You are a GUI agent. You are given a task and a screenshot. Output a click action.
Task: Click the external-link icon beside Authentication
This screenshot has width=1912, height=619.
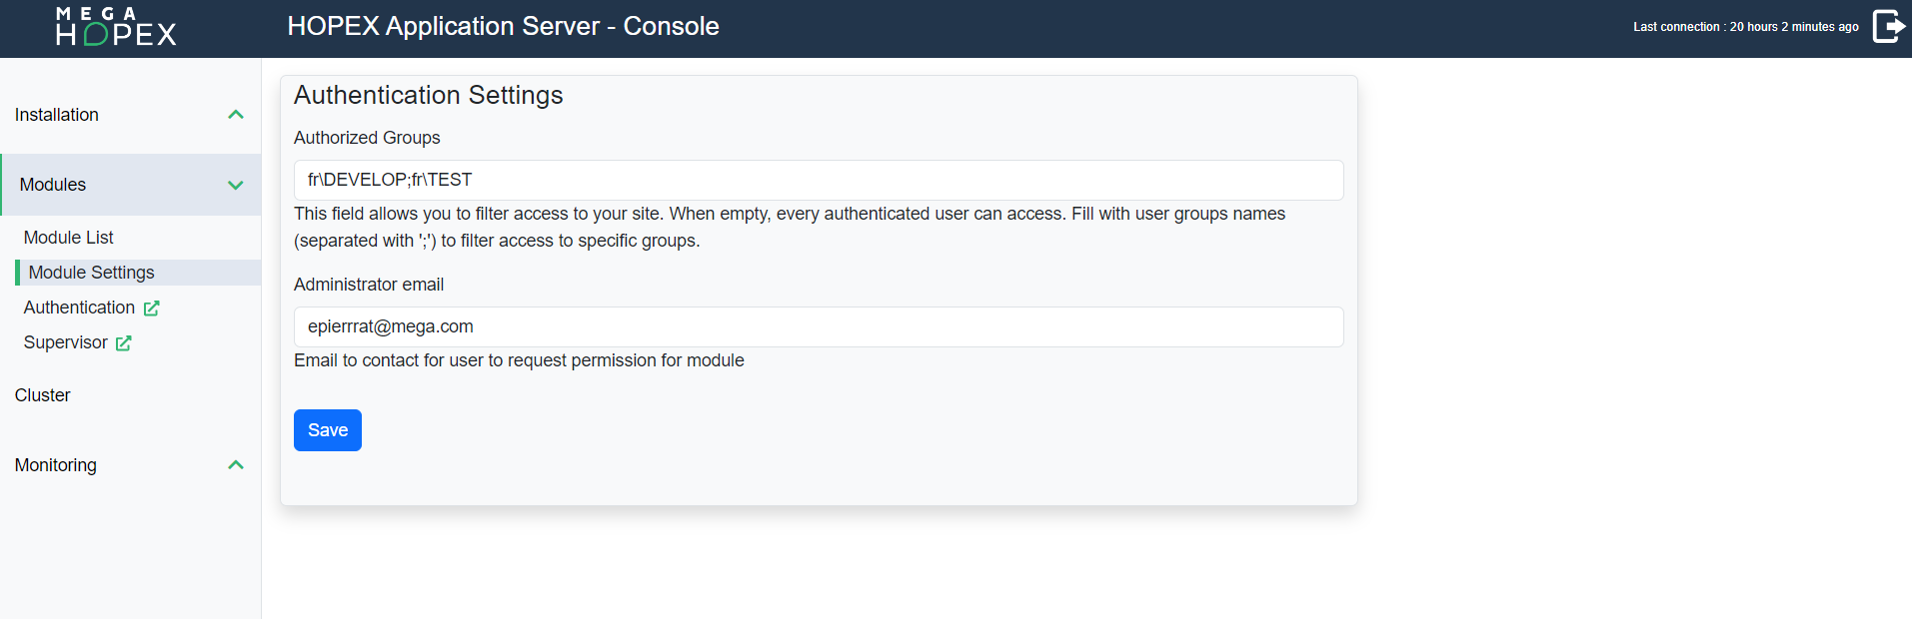click(x=152, y=309)
